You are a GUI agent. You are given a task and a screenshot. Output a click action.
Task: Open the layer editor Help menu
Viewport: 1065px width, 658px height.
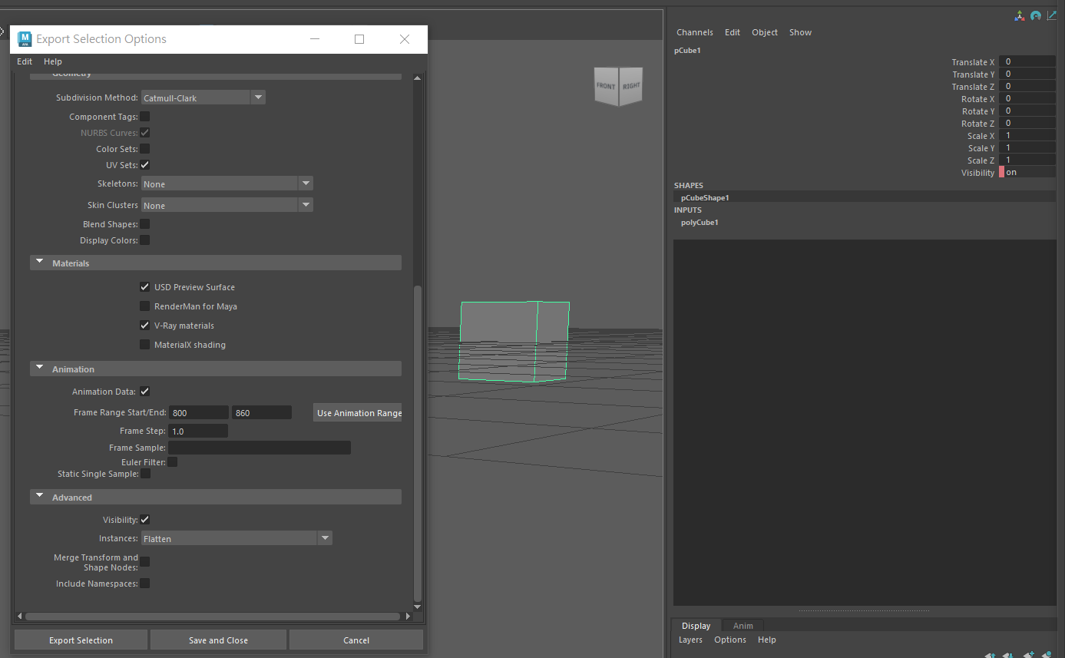(x=767, y=640)
